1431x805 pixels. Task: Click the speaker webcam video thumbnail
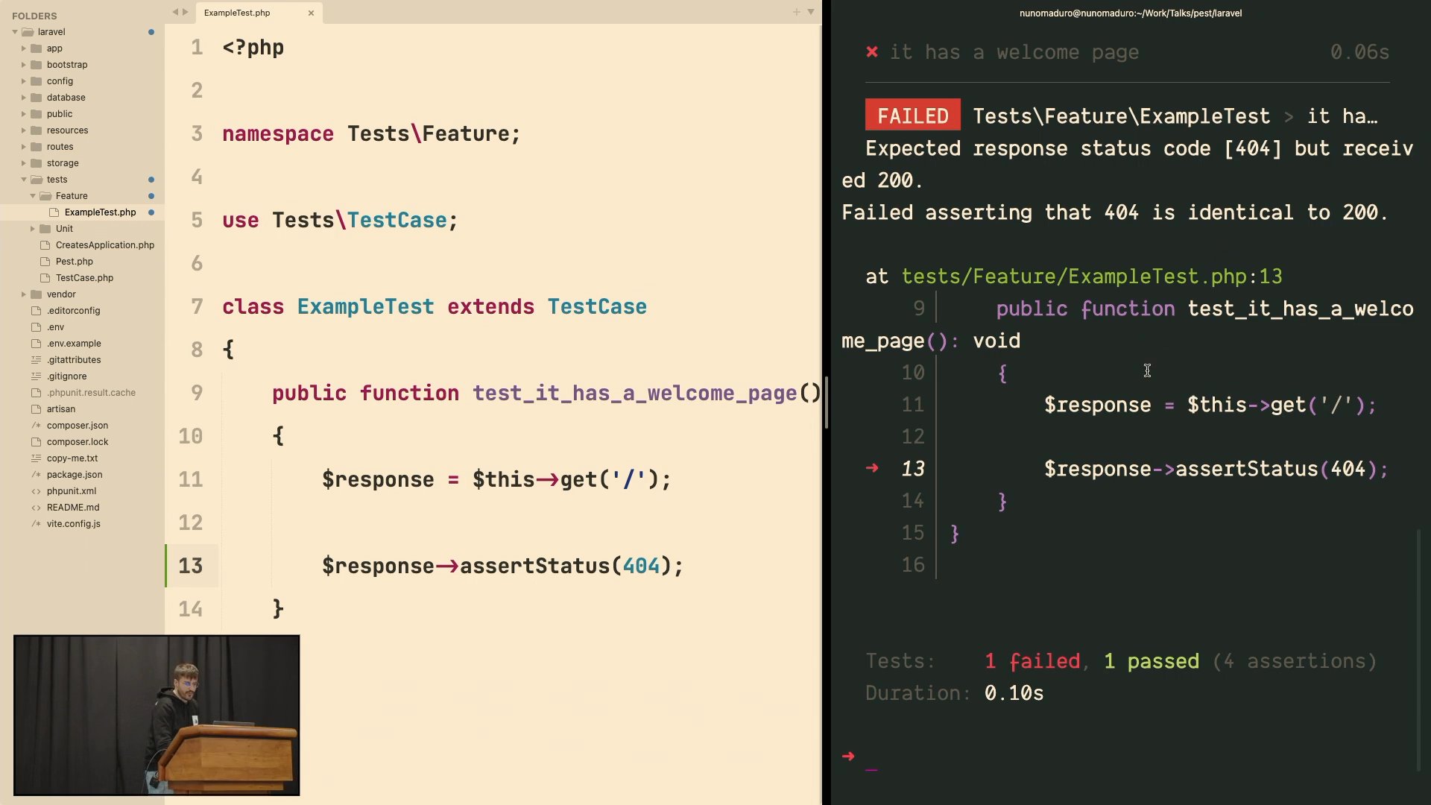click(157, 715)
